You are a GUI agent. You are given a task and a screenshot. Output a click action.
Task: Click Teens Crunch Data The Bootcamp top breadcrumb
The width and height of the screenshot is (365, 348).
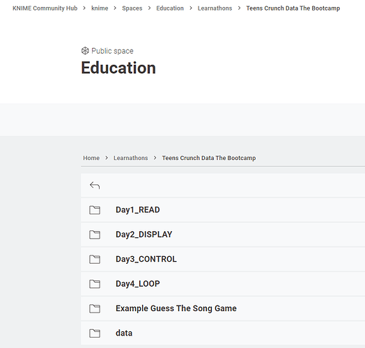tap(293, 8)
